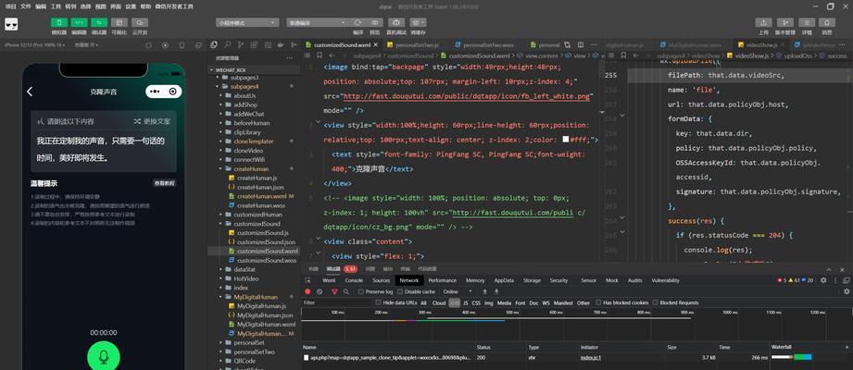853x370 pixels.
Task: Toggle the simulator panel button
Action: point(59,23)
